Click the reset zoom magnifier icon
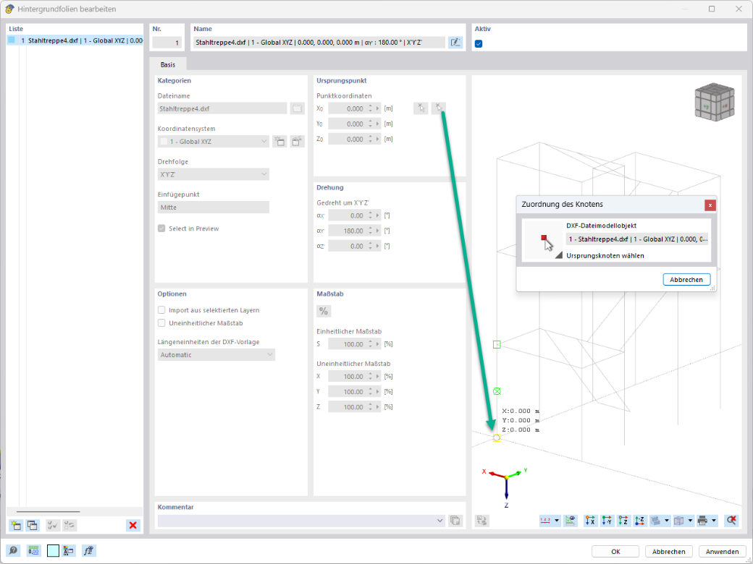 (x=731, y=521)
